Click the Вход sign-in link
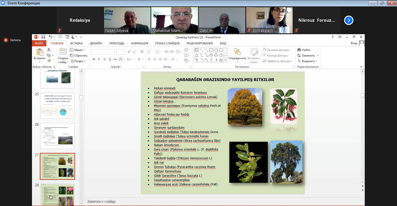 (354, 43)
